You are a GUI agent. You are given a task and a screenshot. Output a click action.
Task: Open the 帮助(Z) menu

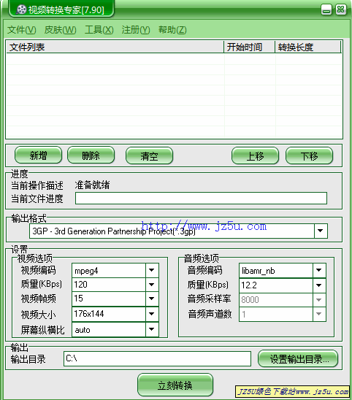coord(172,30)
